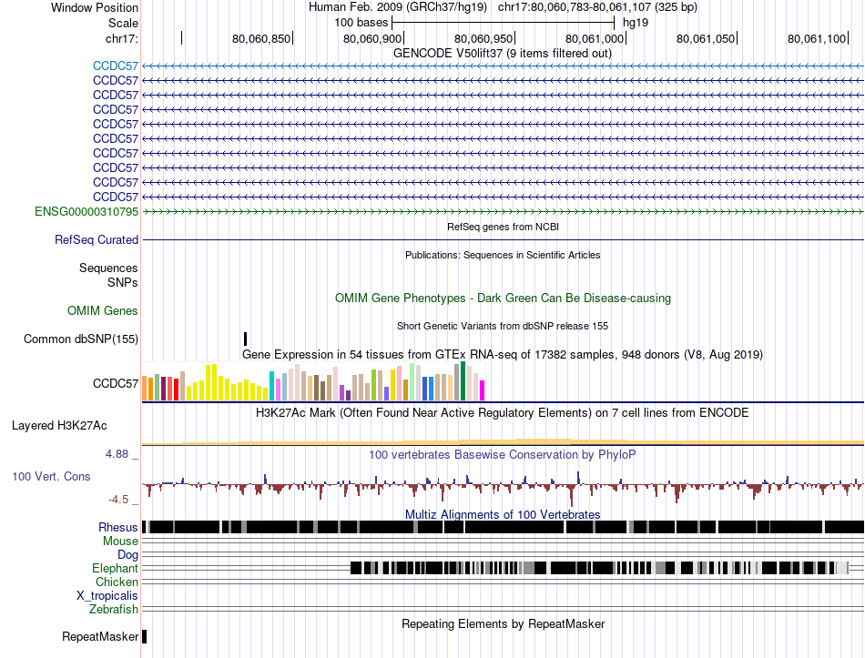This screenshot has width=865, height=658.
Task: Select the Mouse alignment label
Action: click(120, 542)
